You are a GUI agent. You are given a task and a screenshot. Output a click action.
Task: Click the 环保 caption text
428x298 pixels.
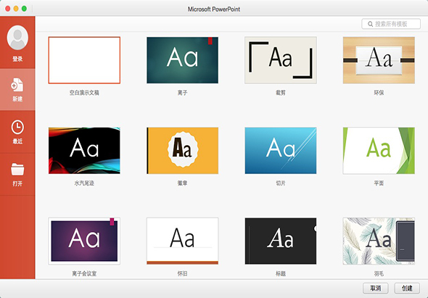click(379, 93)
